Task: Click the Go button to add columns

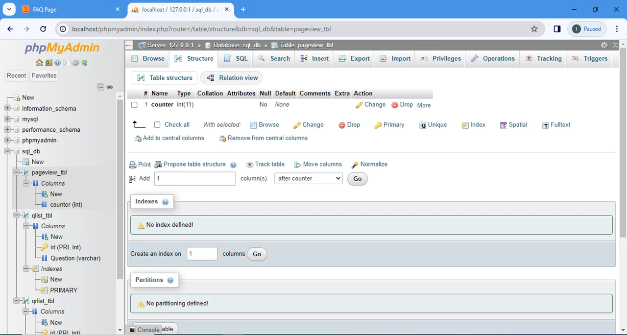Action: point(358,179)
